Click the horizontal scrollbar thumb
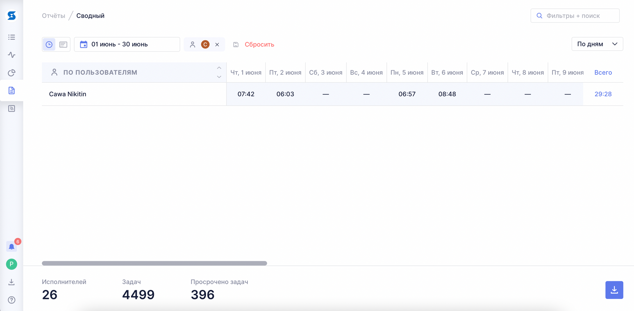The height and width of the screenshot is (311, 634). tap(154, 263)
